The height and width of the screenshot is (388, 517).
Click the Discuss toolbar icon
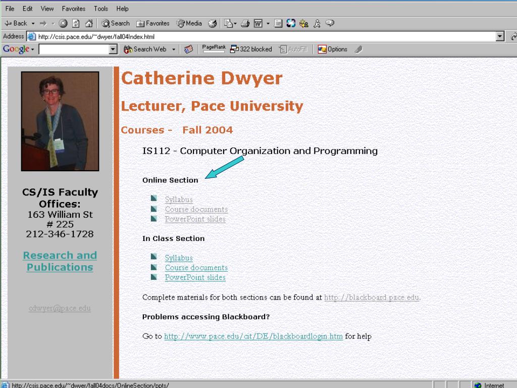click(x=278, y=23)
